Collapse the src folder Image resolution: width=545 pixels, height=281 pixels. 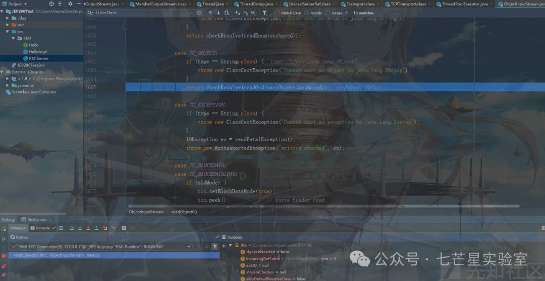[8, 32]
